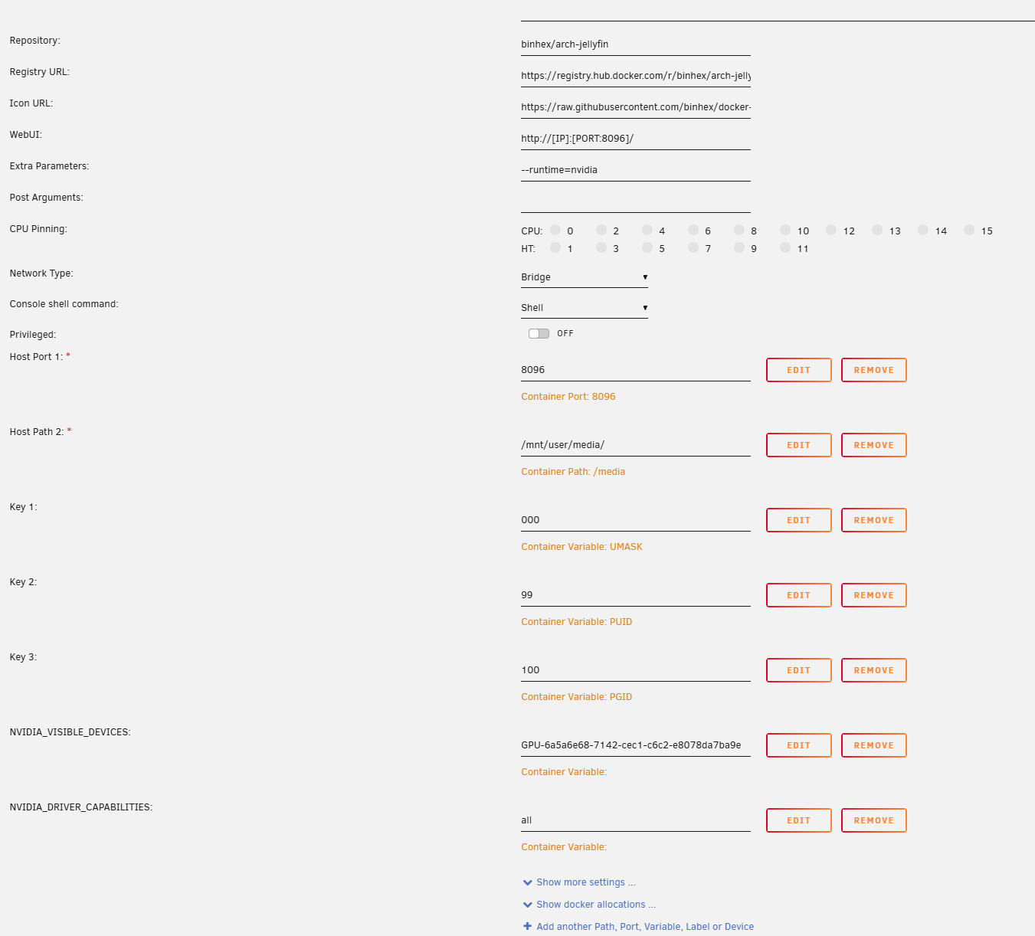Remove the PUID Key 2 variable
Screen dimensions: 1035x936
coord(873,595)
